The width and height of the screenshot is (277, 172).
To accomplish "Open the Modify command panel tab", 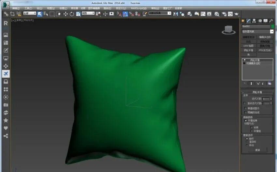I will (x=249, y=21).
